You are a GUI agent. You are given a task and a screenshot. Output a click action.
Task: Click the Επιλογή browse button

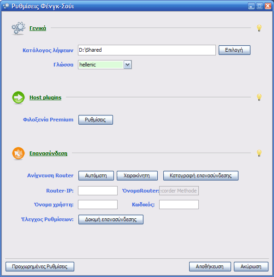tap(234, 50)
